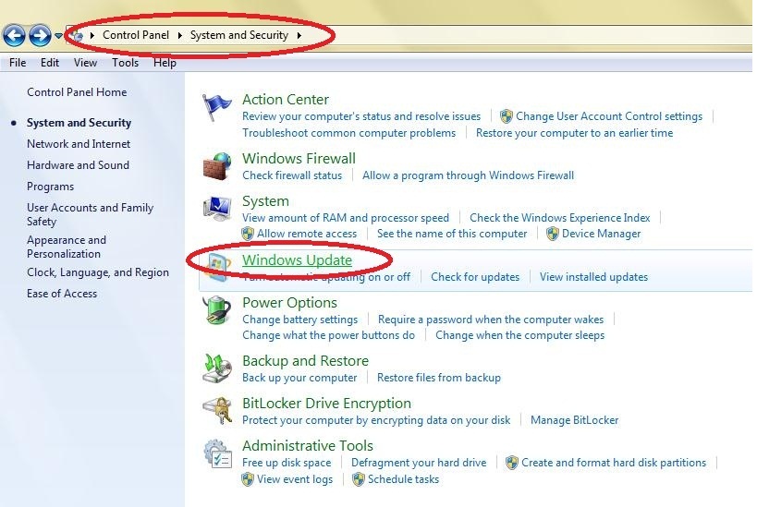The width and height of the screenshot is (757, 507).
Task: Open View amount of RAM and processor speed
Action: pyautogui.click(x=346, y=218)
